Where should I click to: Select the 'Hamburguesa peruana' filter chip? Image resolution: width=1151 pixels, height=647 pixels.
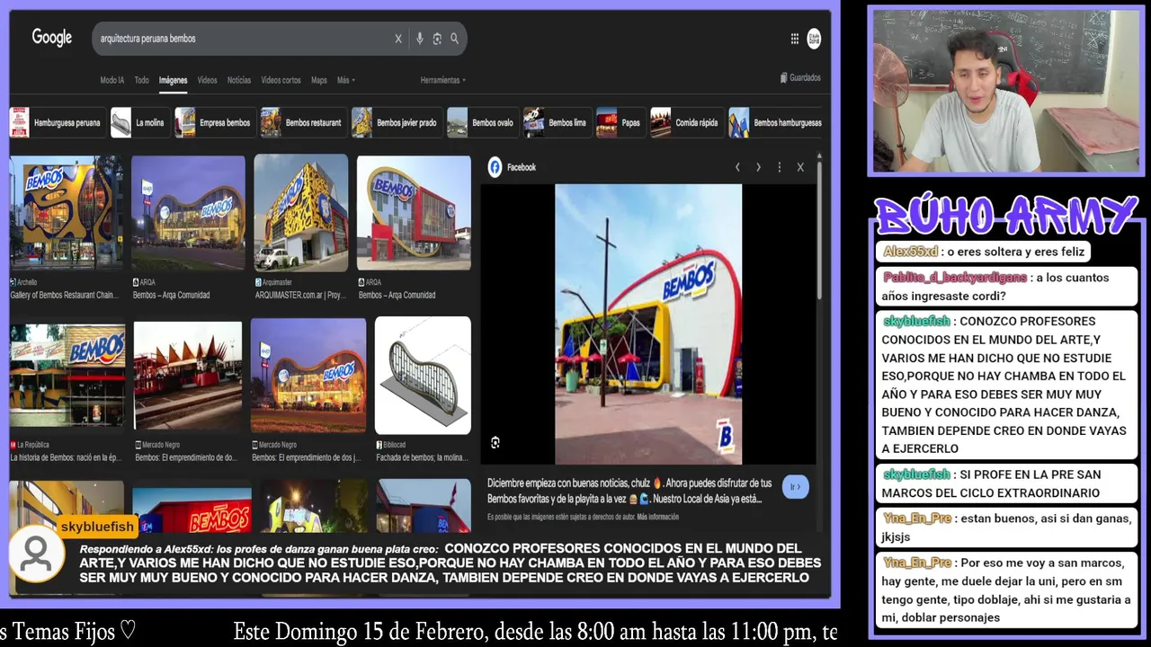(58, 122)
